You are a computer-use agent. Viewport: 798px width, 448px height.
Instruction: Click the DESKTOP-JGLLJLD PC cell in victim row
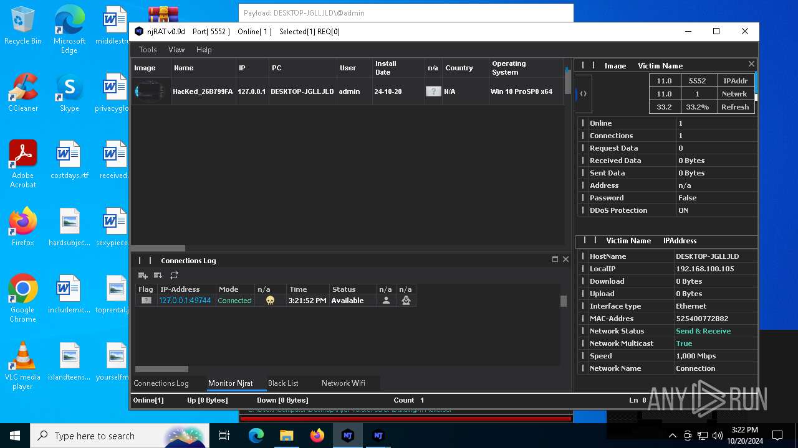(x=302, y=91)
